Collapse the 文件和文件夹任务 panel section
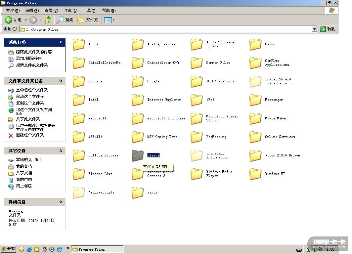This screenshot has width=352, height=254. click(61, 81)
